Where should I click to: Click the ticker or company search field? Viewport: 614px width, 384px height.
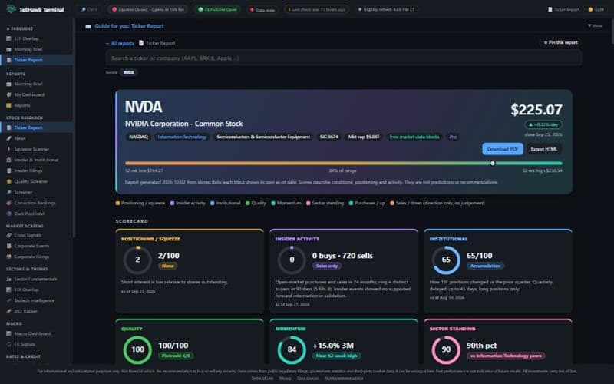click(x=343, y=58)
